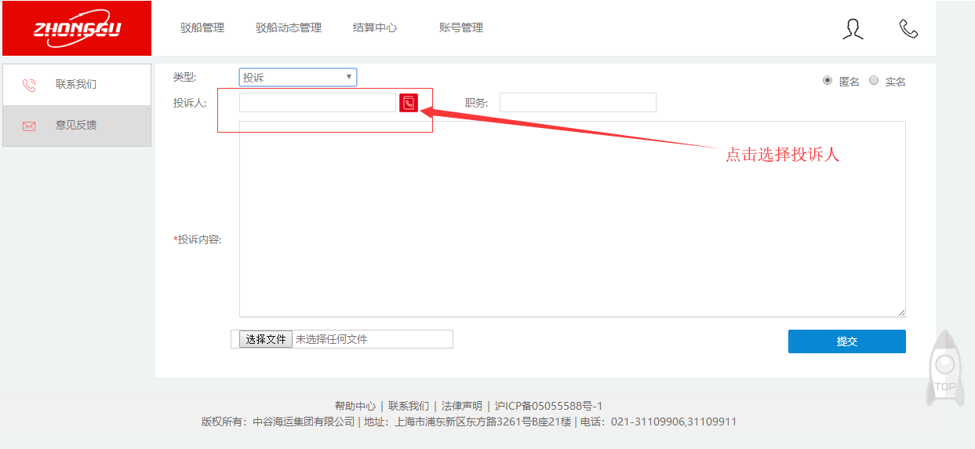This screenshot has width=975, height=449.
Task: Click the ZHONGGU logo
Action: tap(77, 28)
